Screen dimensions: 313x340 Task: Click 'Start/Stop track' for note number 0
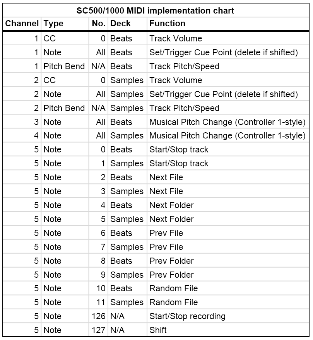point(179,150)
